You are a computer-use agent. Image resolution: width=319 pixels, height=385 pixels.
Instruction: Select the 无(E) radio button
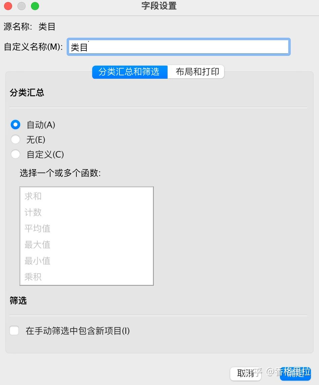15,139
